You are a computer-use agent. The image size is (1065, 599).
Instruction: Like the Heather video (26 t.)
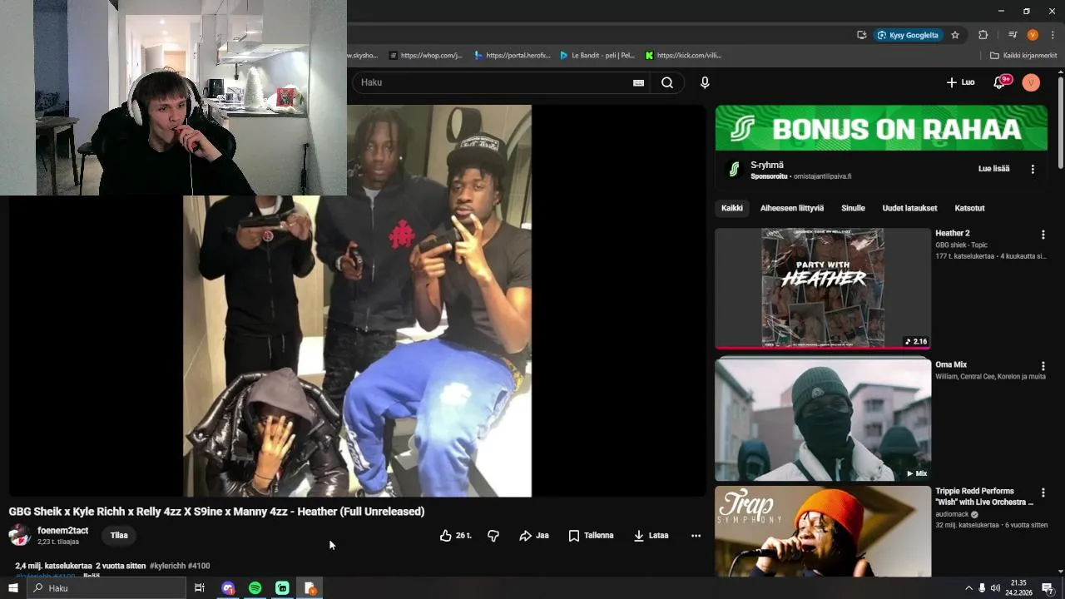click(455, 536)
